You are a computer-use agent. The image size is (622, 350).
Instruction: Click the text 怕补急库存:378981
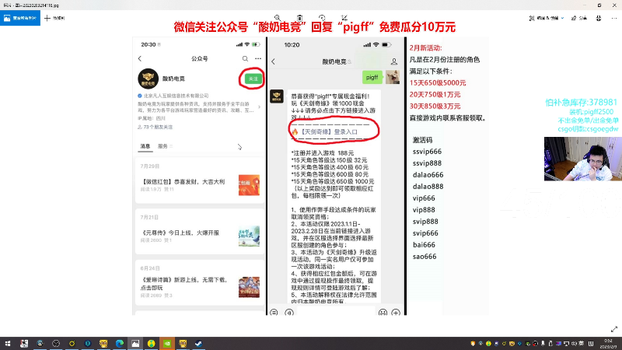pos(581,103)
